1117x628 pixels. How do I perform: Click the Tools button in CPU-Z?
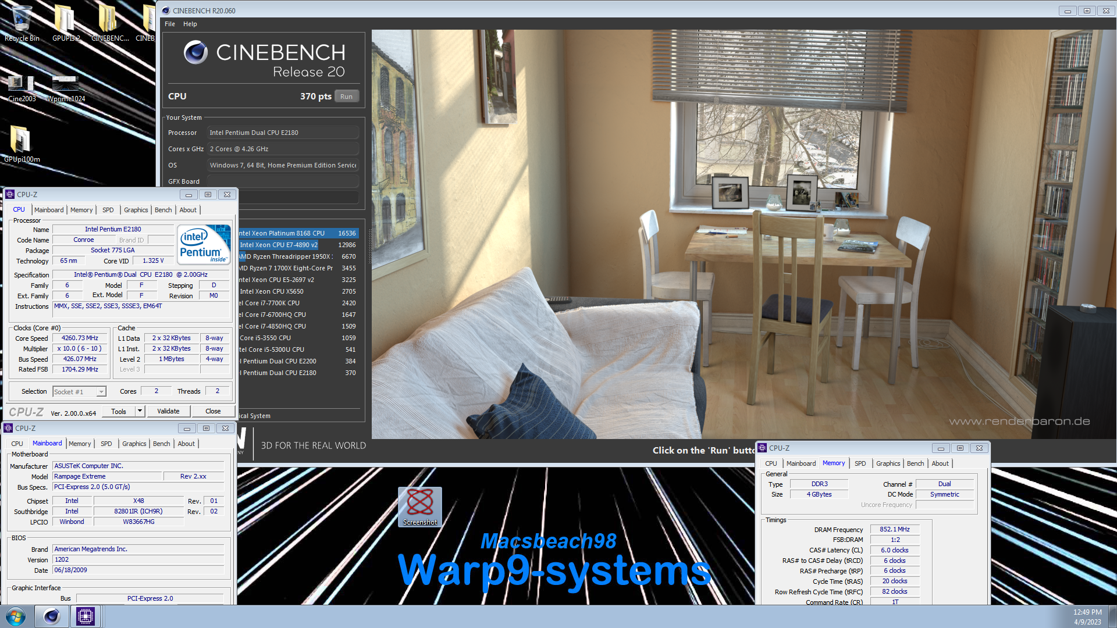119,411
